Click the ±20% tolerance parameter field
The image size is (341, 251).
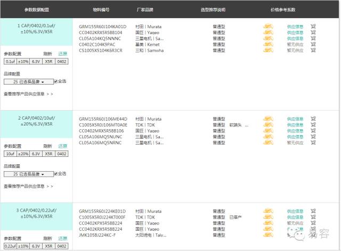pyautogui.click(x=23, y=154)
